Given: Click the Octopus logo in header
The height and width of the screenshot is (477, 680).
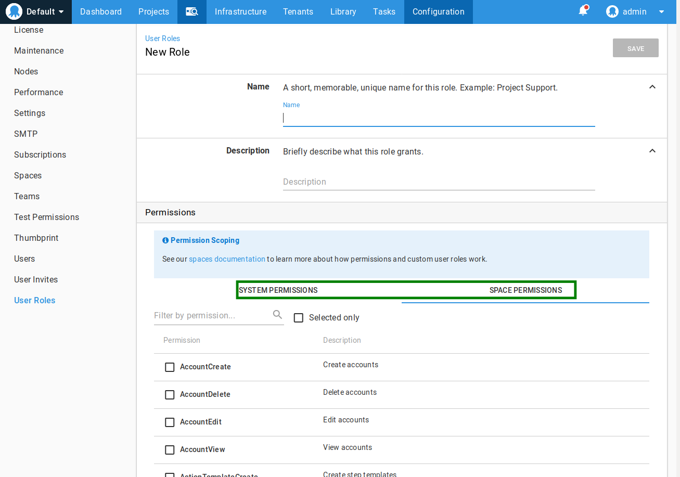Looking at the screenshot, I should 14,11.
